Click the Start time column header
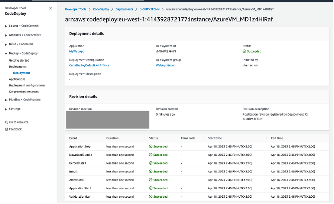Viewport: 334px width, 204px height. coord(215,138)
